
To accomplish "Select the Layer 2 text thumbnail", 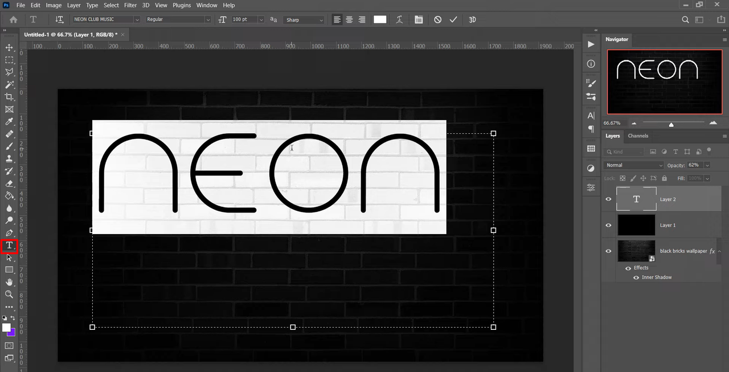I will click(x=636, y=199).
